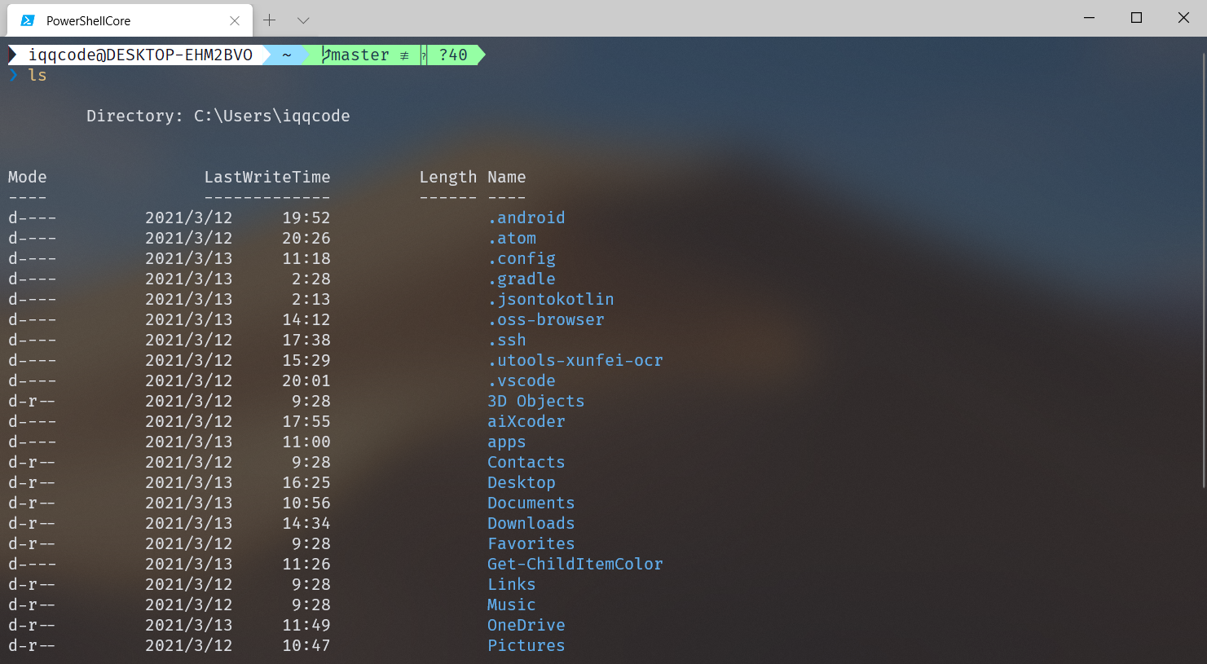This screenshot has height=664, width=1207.
Task: Click the master branch prompt segment
Action: pos(360,55)
